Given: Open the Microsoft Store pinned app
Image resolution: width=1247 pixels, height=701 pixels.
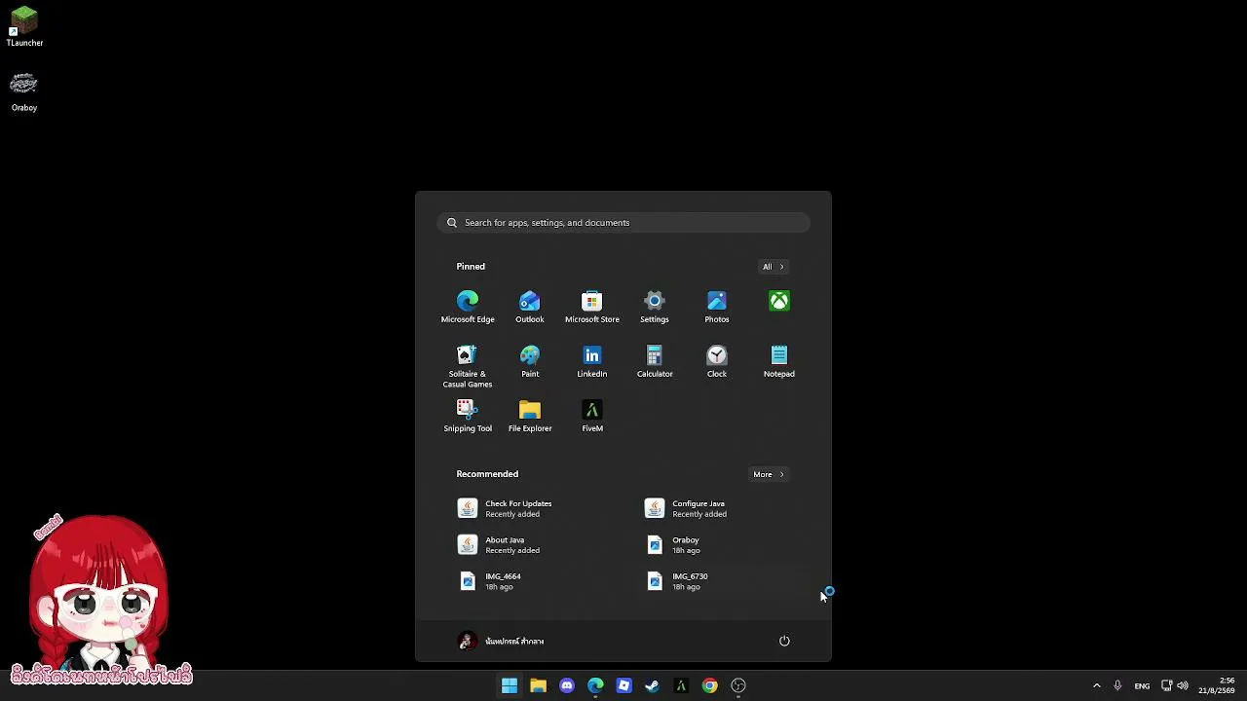Looking at the screenshot, I should [592, 306].
